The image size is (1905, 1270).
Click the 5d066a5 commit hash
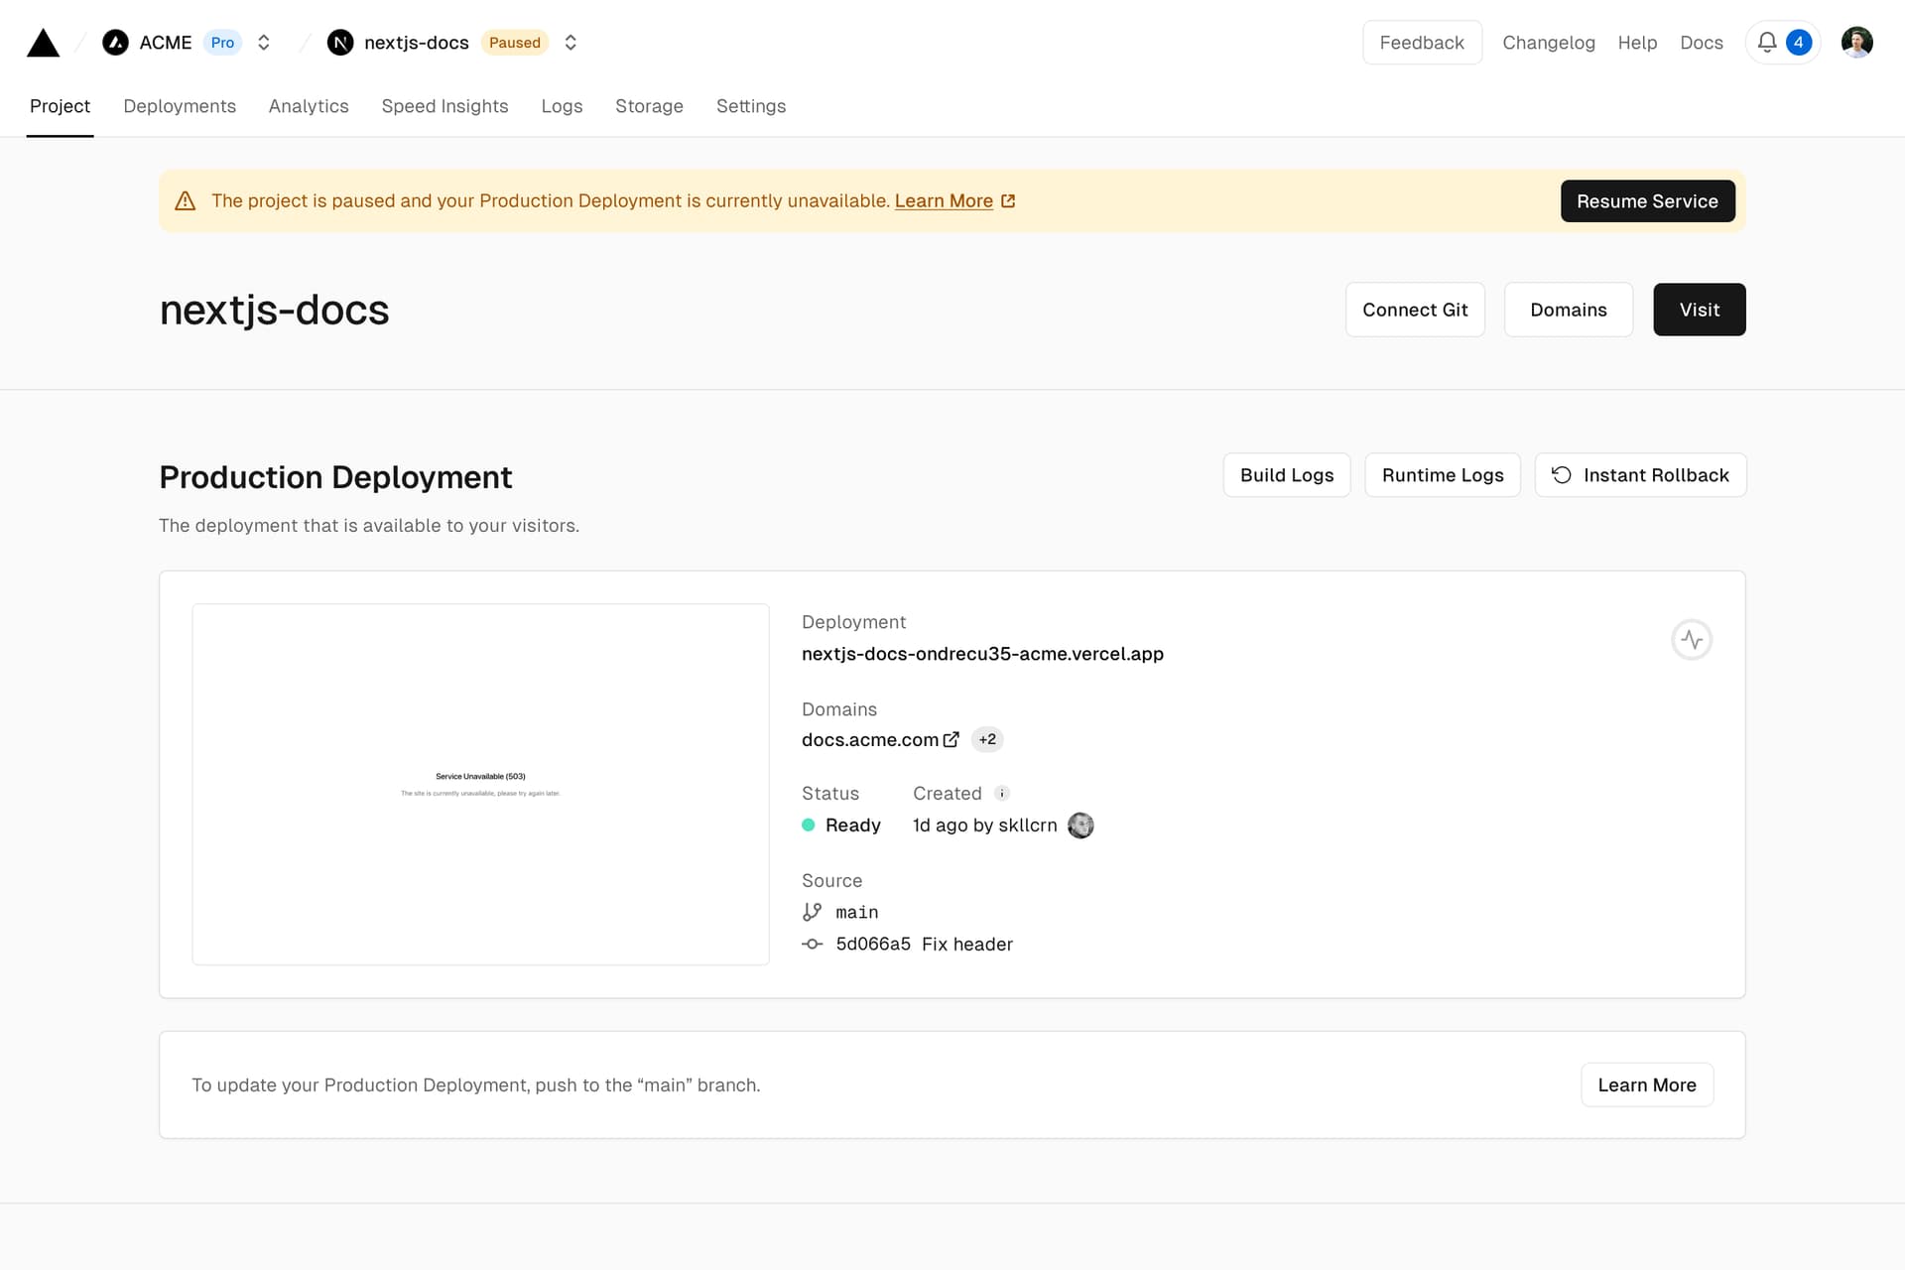tap(872, 945)
